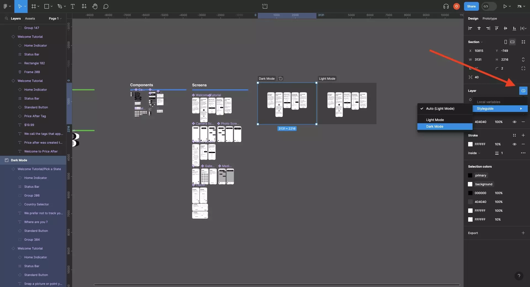The image size is (530, 287).
Task: Click the FFFFFF stroke color swatch
Action: [x=470, y=144]
